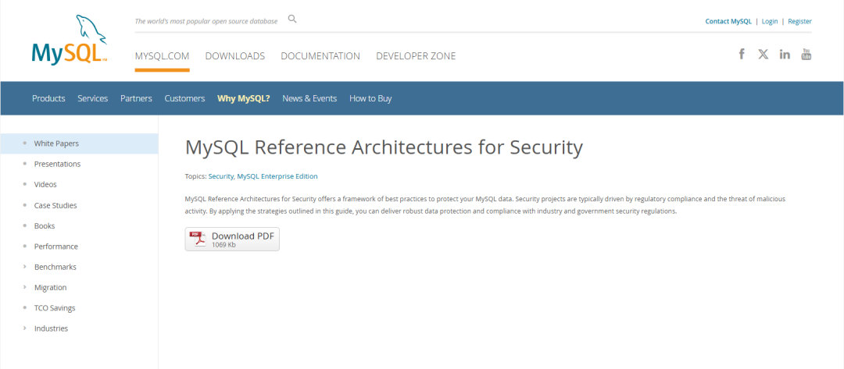Expand the Industries sidebar section
The height and width of the screenshot is (369, 844).
(51, 328)
